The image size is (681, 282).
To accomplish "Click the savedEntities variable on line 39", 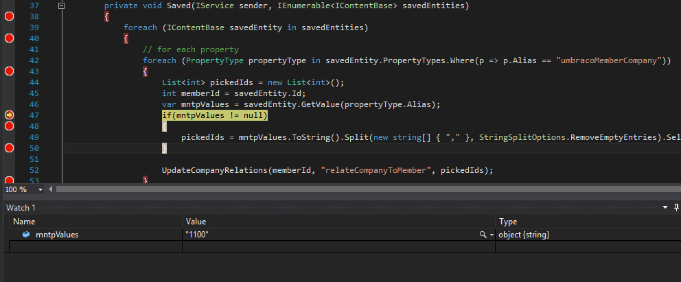I will pos(332,27).
